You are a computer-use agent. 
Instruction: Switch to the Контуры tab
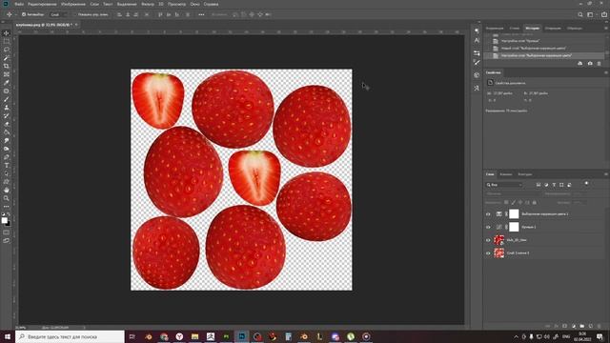coord(525,174)
